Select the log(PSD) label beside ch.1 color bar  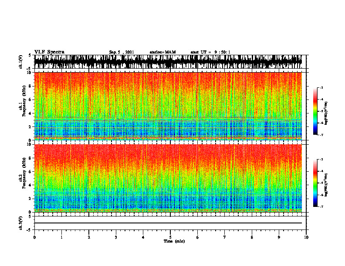326,113
